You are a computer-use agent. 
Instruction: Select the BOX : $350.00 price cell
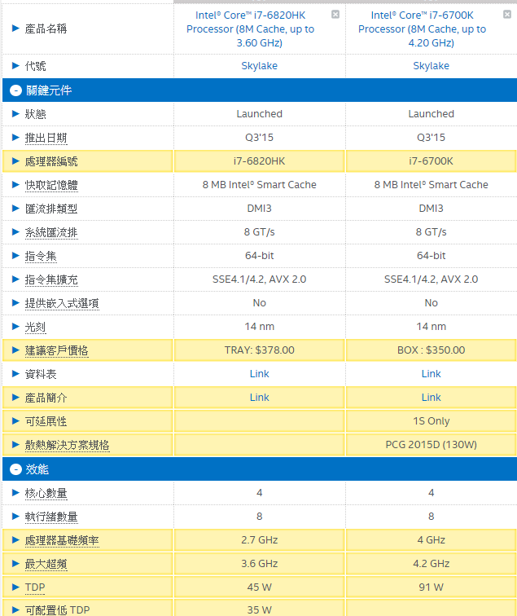pos(431,350)
